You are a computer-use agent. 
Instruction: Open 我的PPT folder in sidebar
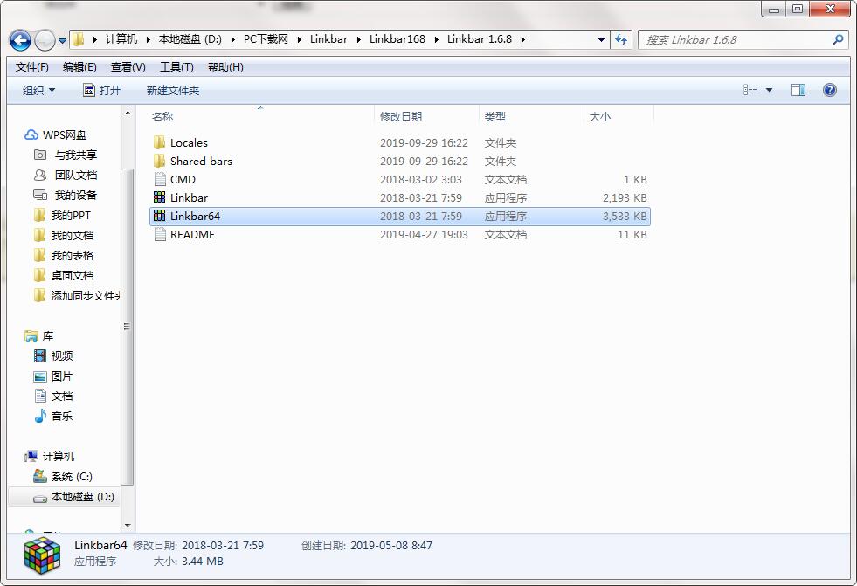tap(62, 215)
